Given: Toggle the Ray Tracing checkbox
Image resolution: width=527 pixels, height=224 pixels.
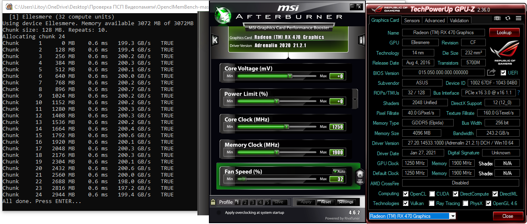Looking at the screenshot, I should (x=432, y=203).
